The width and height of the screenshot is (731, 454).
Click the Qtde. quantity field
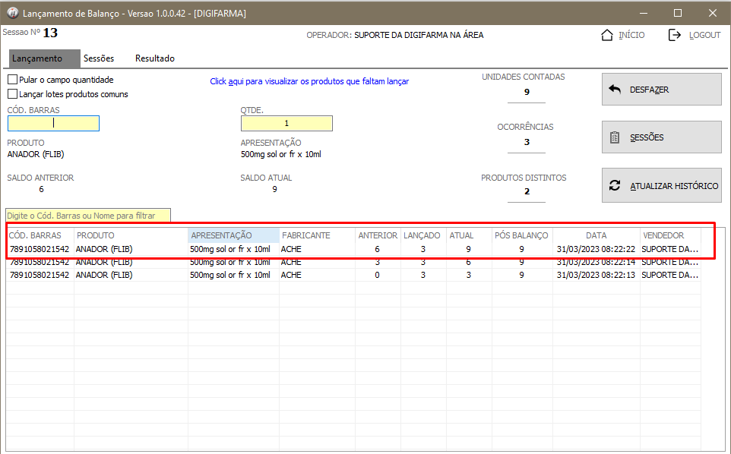tap(286, 123)
